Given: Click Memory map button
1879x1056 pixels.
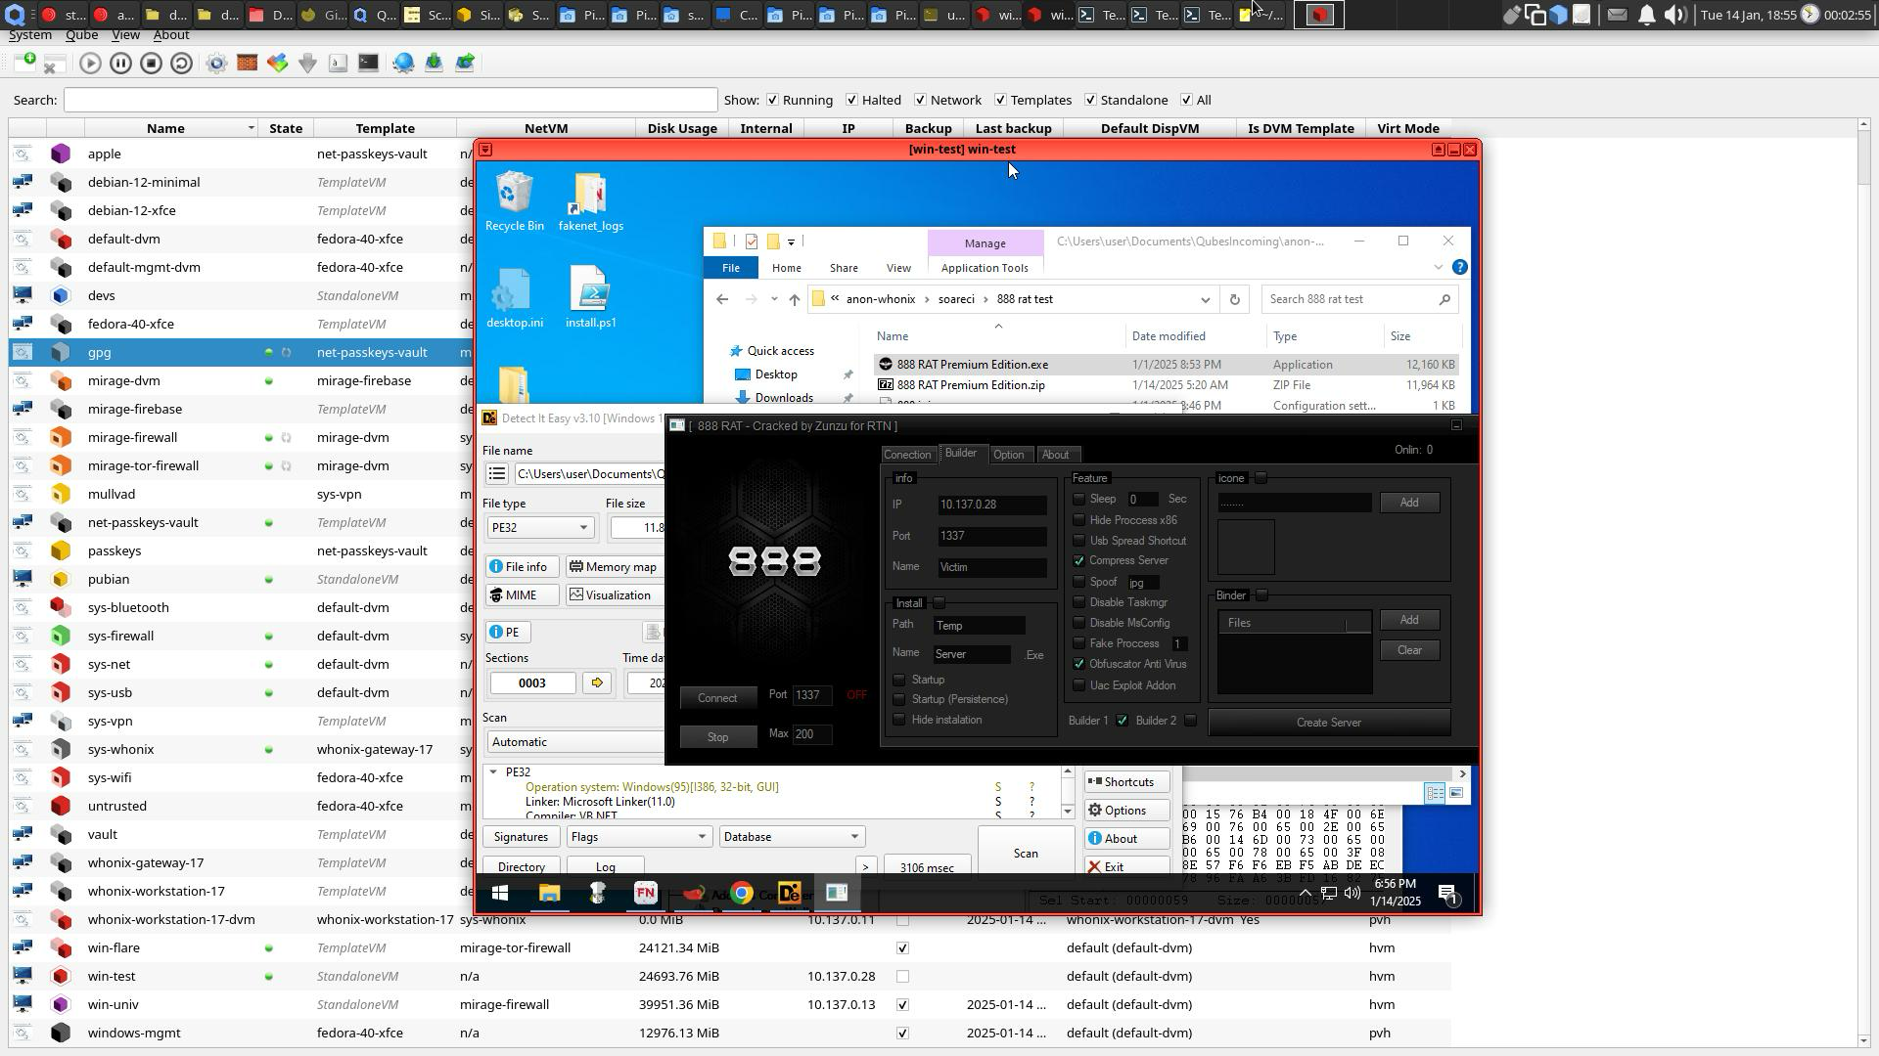Looking at the screenshot, I should [614, 567].
